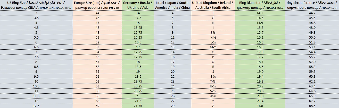Select the Israel / Japan / South America header
The height and width of the screenshot is (108, 339).
pyautogui.click(x=172, y=5)
